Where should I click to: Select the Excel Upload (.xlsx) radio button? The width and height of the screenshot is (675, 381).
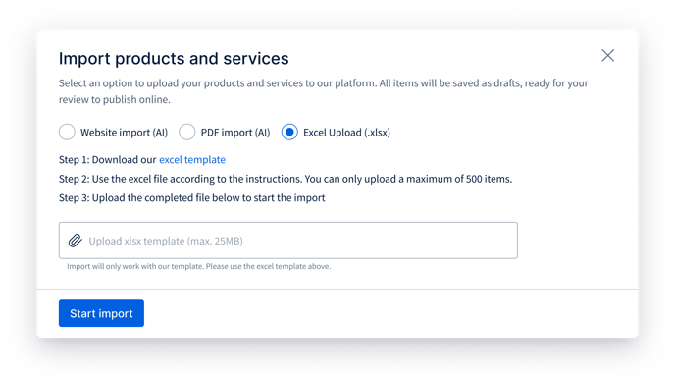(289, 132)
